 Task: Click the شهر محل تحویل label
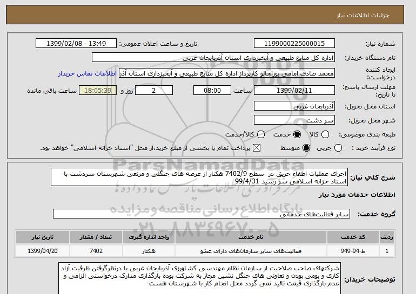click(372, 120)
